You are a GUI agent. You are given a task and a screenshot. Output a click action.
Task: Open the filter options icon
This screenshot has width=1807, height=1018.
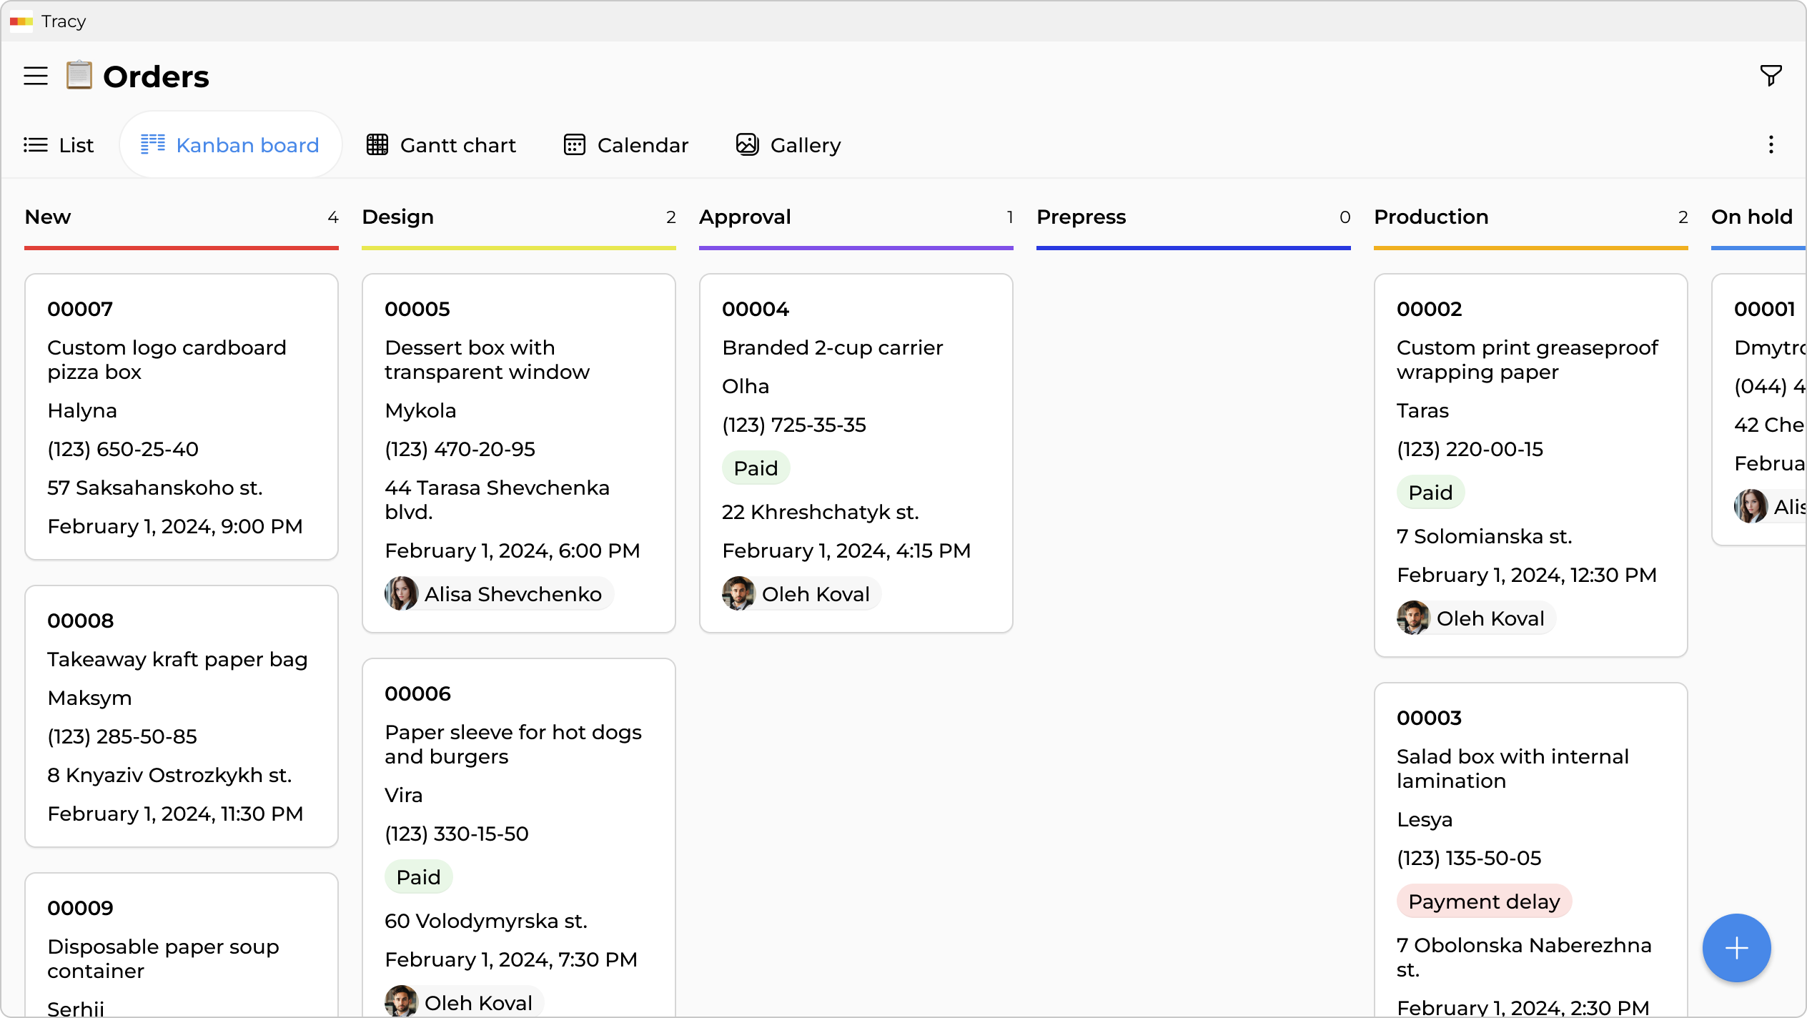tap(1770, 75)
